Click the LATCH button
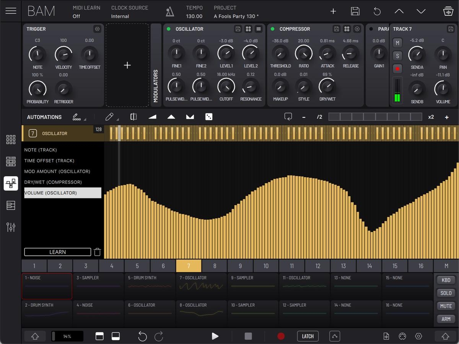The width and height of the screenshot is (459, 344). click(308, 336)
